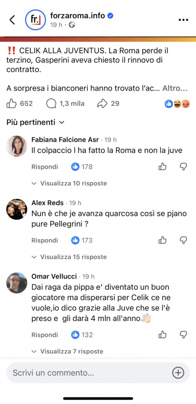Expand Visualizza 10 risposte

(x=69, y=183)
